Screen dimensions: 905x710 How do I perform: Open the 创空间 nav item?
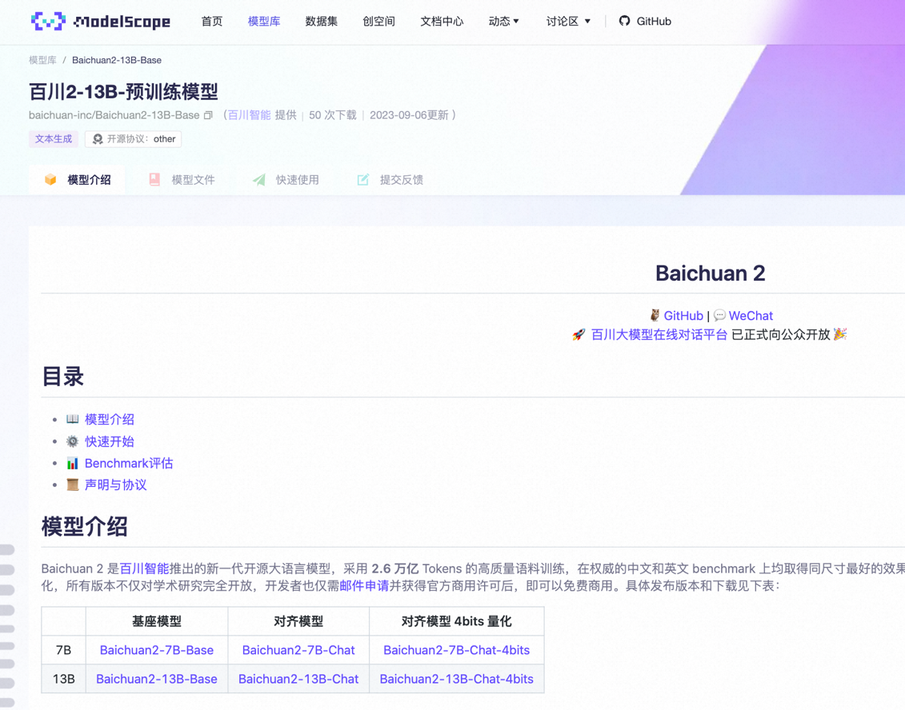coord(378,22)
